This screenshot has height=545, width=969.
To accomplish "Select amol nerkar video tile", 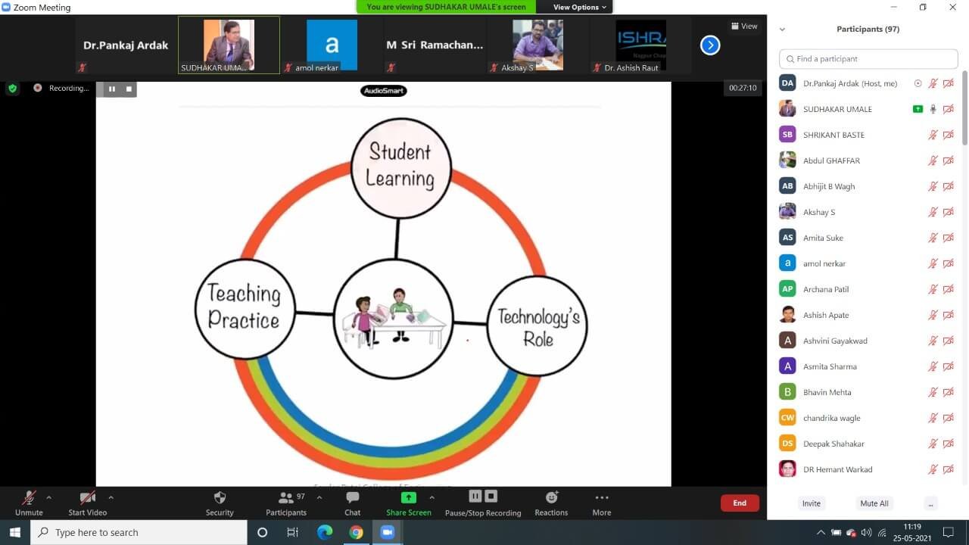I will coord(332,45).
